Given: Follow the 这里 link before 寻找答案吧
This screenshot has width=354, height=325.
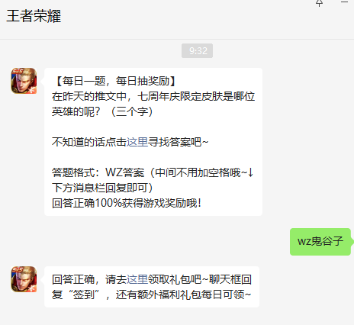Looking at the screenshot, I should (x=137, y=142).
